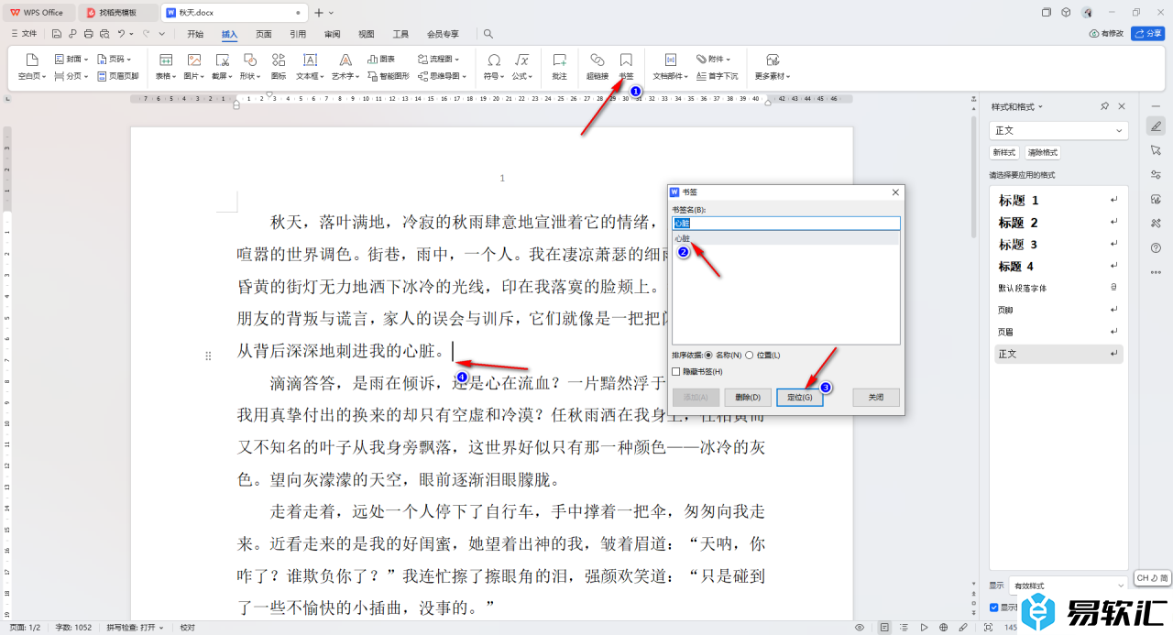
Task: Switch to the 视图 ribbon tab
Action: [367, 34]
